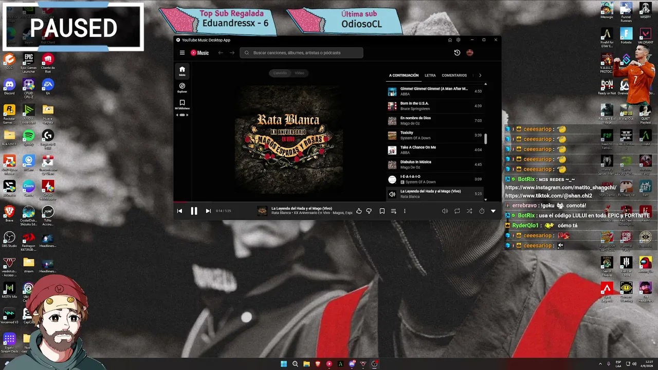This screenshot has height=370, width=658.
Task: Like the current song
Action: (x=359, y=211)
